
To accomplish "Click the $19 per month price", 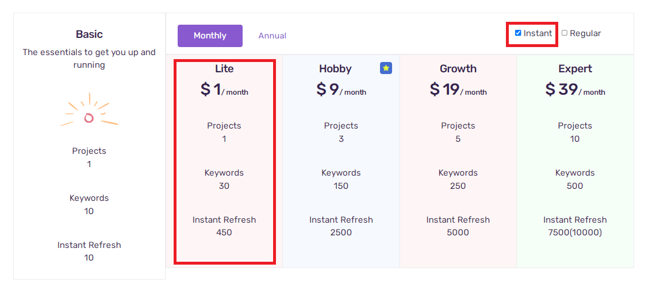I will 458,89.
